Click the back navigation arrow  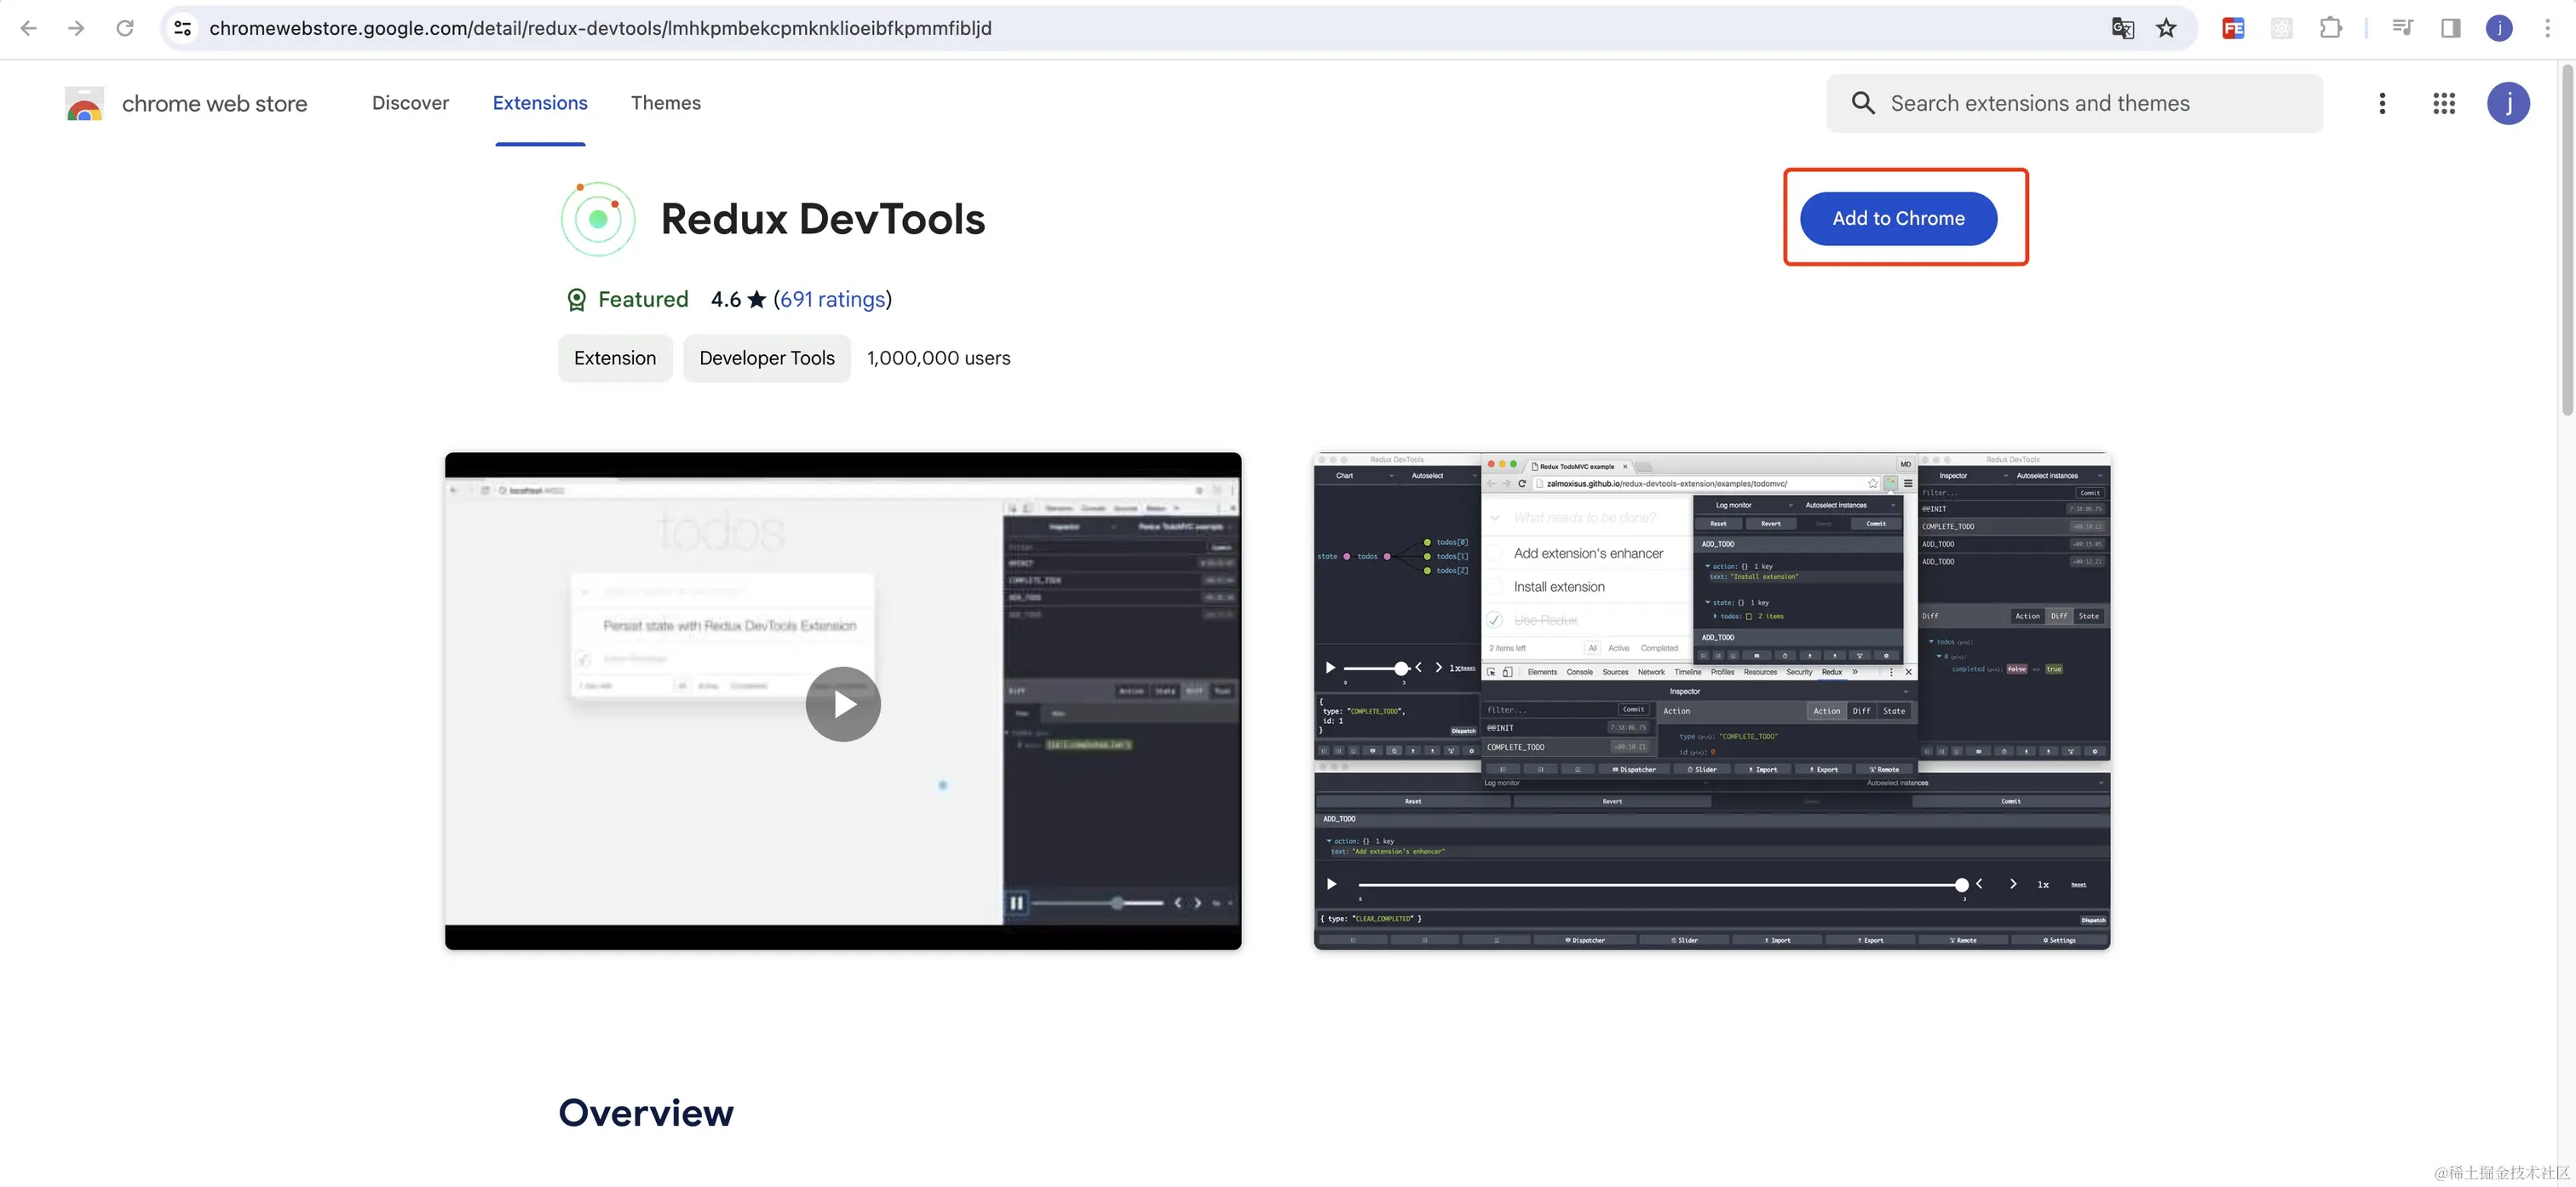pos(29,27)
